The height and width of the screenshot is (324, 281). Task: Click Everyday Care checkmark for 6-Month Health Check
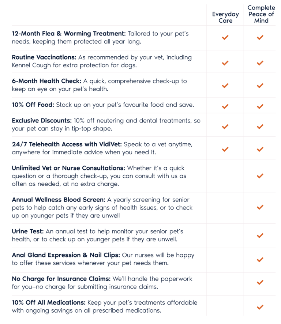click(225, 86)
